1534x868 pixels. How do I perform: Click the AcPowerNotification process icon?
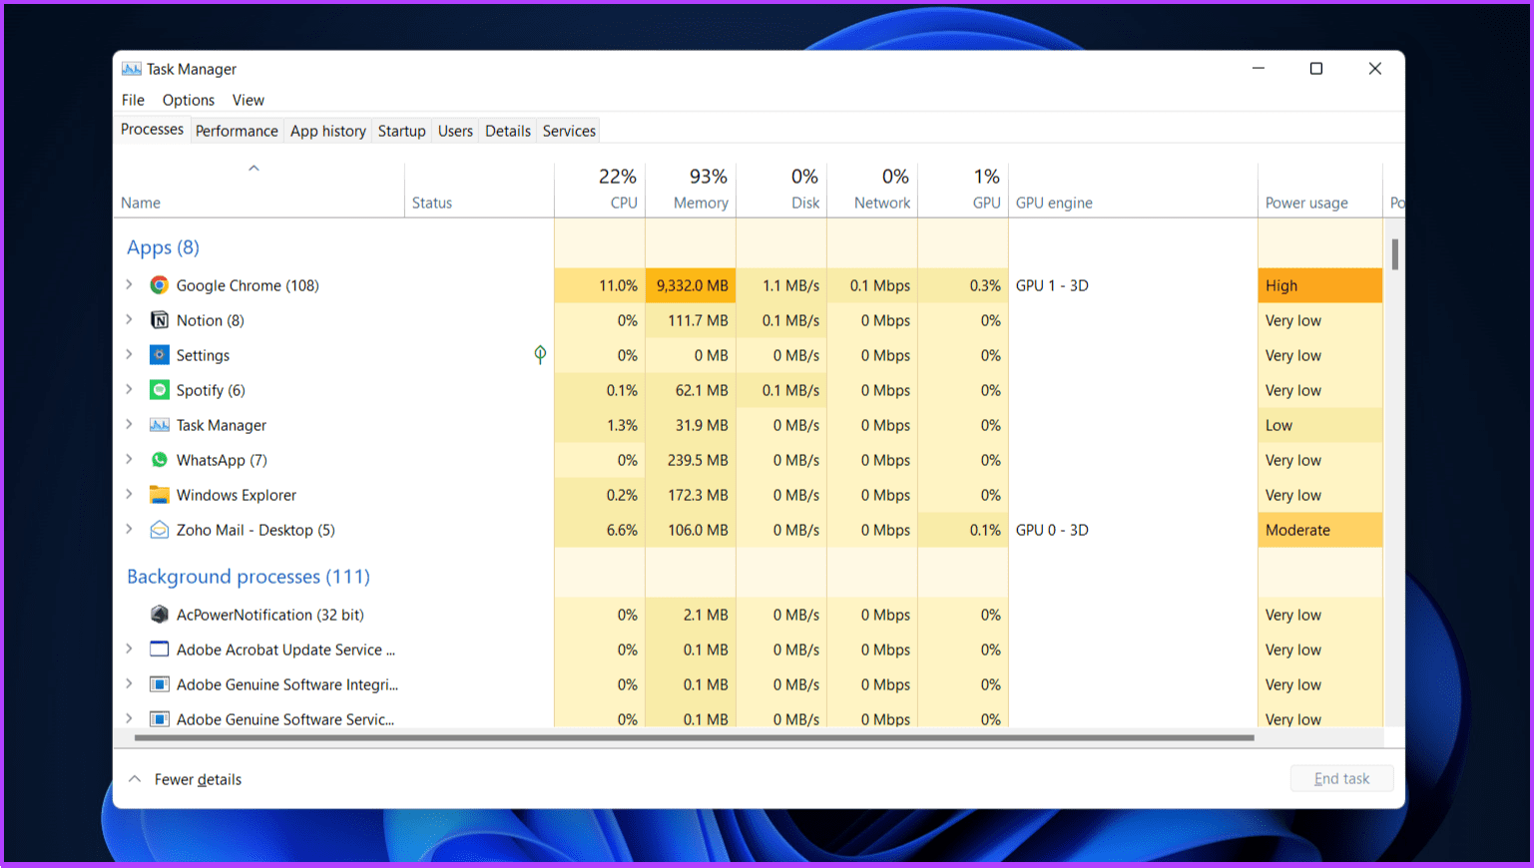pos(159,615)
